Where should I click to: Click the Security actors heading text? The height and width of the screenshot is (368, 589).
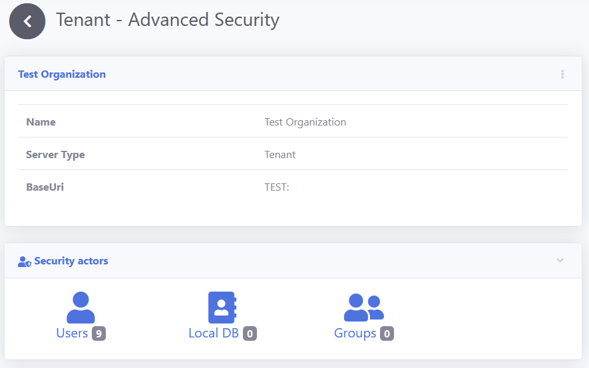pyautogui.click(x=71, y=261)
